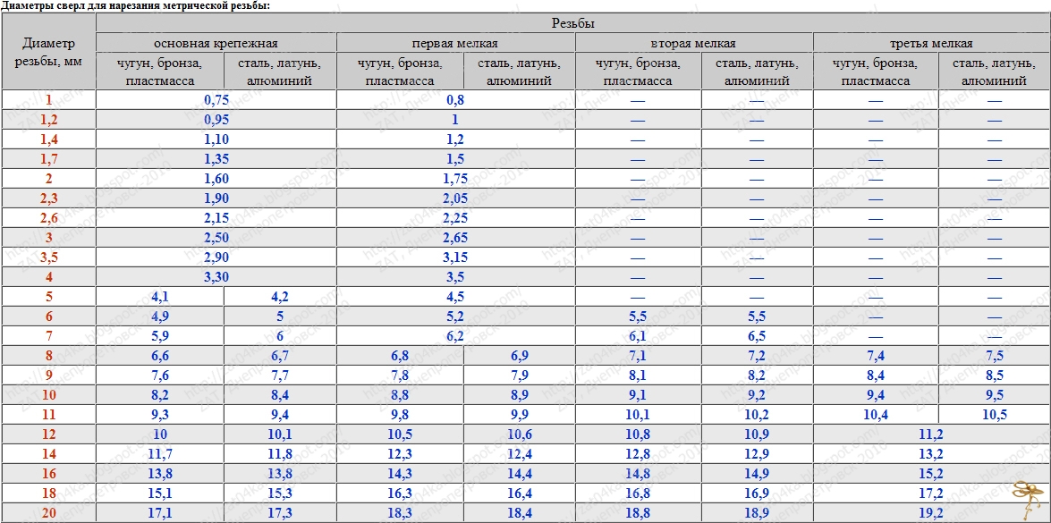
Task: Select the 'Диаметр резьбы, мм' header cell
Action: [x=48, y=54]
